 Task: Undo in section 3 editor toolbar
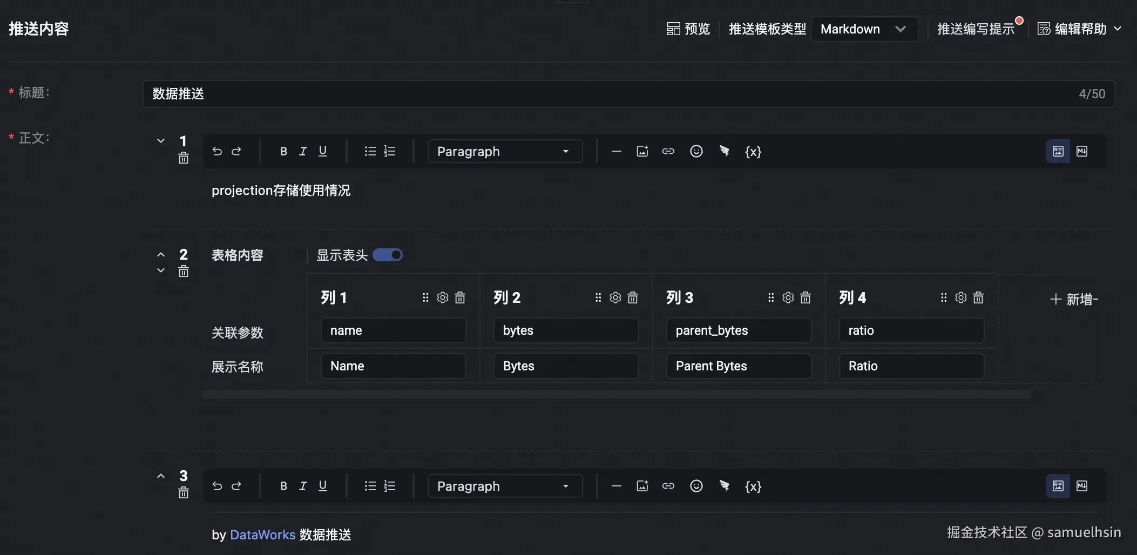217,486
